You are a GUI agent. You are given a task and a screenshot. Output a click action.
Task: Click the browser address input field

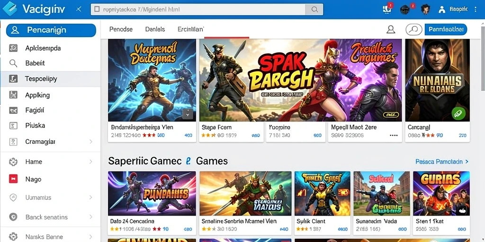click(x=198, y=9)
